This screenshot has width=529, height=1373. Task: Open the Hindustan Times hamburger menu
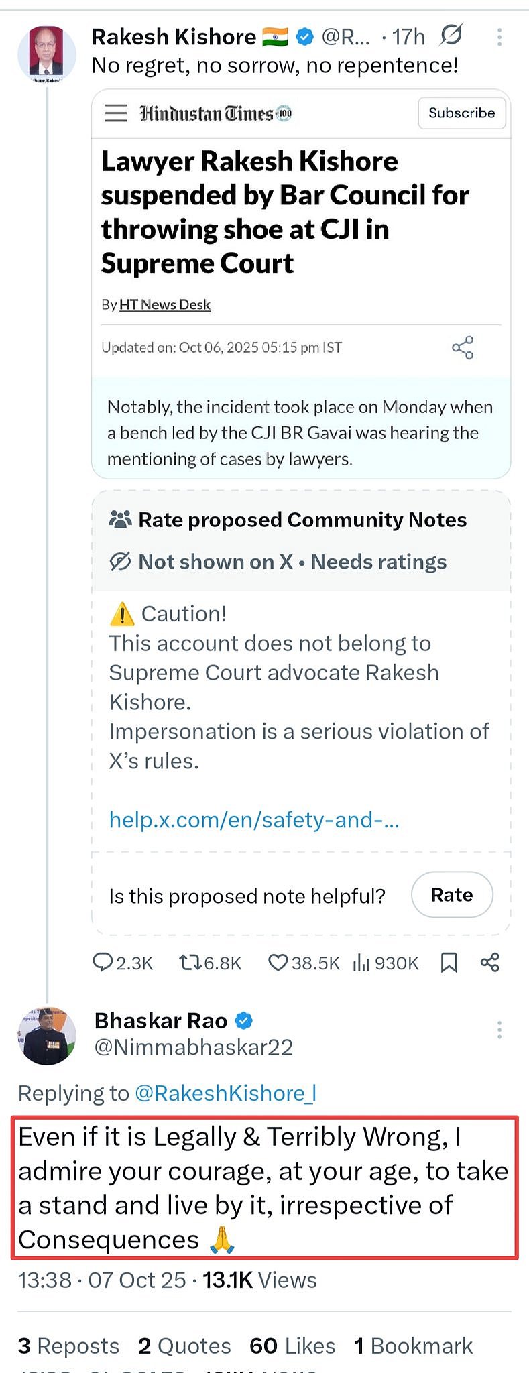pyautogui.click(x=116, y=113)
